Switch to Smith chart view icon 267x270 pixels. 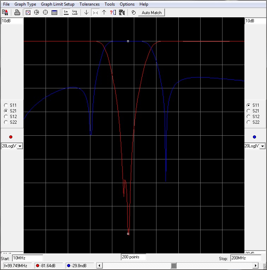point(37,12)
